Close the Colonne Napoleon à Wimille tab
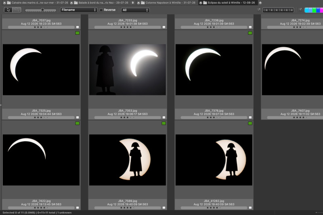This screenshot has width=323, height=215. point(138,3)
